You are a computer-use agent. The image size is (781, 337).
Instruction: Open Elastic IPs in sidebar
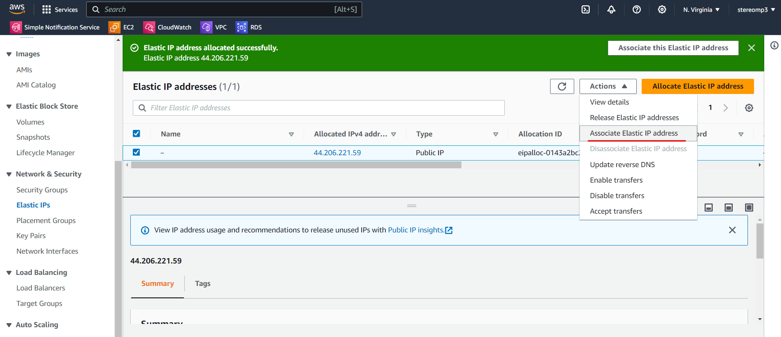point(33,205)
